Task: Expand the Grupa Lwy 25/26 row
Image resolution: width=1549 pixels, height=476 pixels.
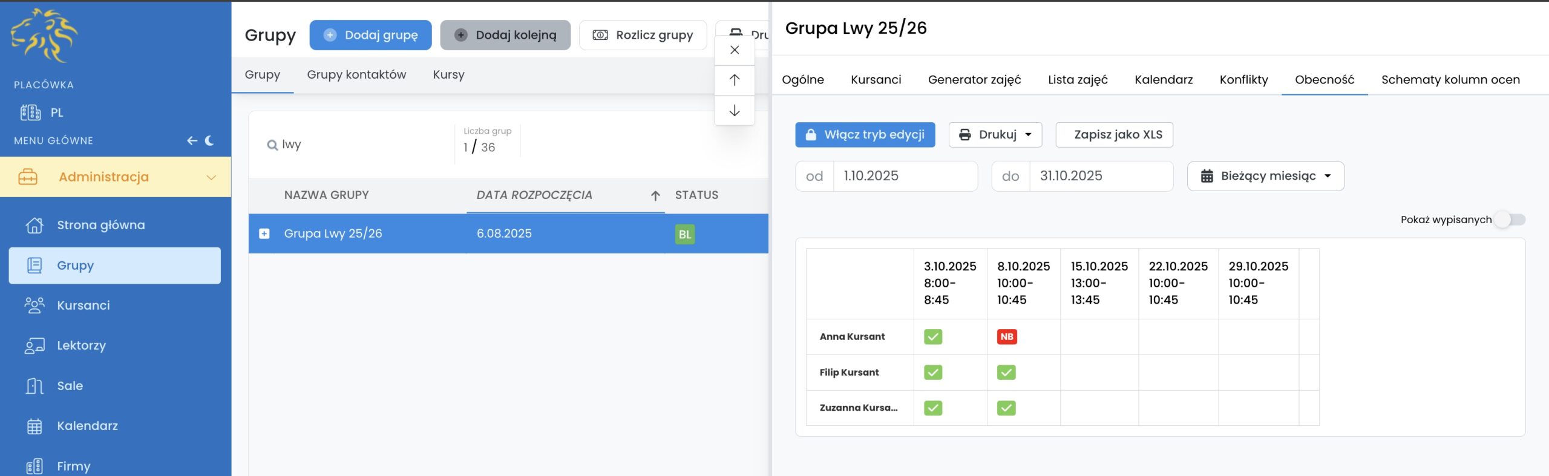Action: (264, 233)
